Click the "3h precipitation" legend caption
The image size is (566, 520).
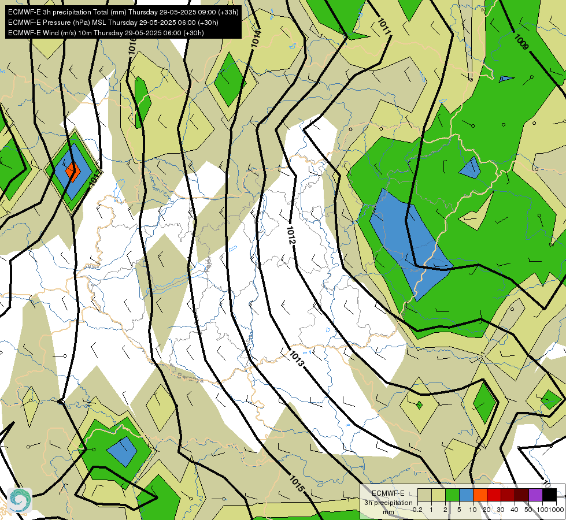[388, 503]
